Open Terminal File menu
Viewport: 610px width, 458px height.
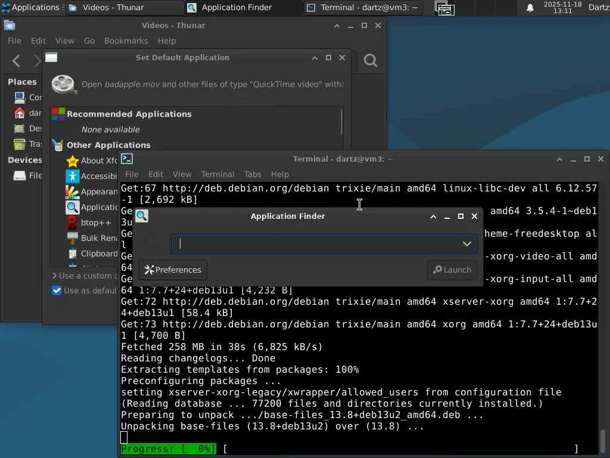coord(132,175)
